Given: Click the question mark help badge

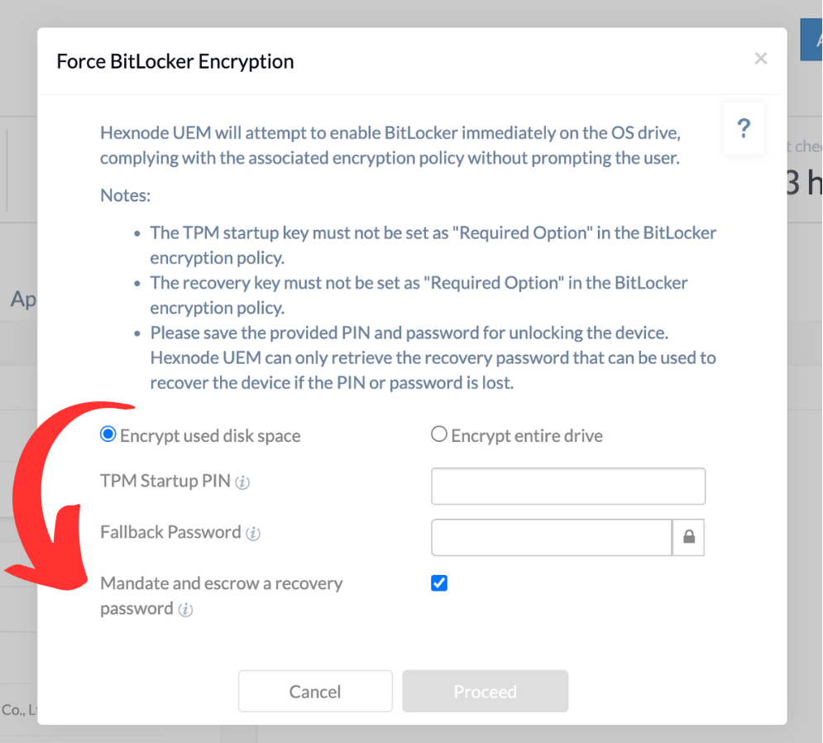Looking at the screenshot, I should pos(744,128).
